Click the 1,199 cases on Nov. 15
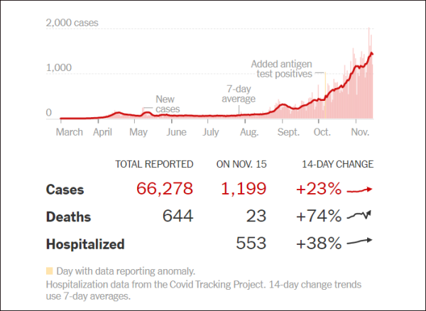 (244, 189)
